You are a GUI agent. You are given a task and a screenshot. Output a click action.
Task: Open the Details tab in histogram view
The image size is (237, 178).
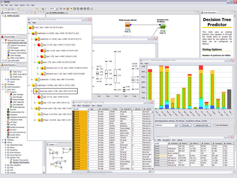[204, 121]
